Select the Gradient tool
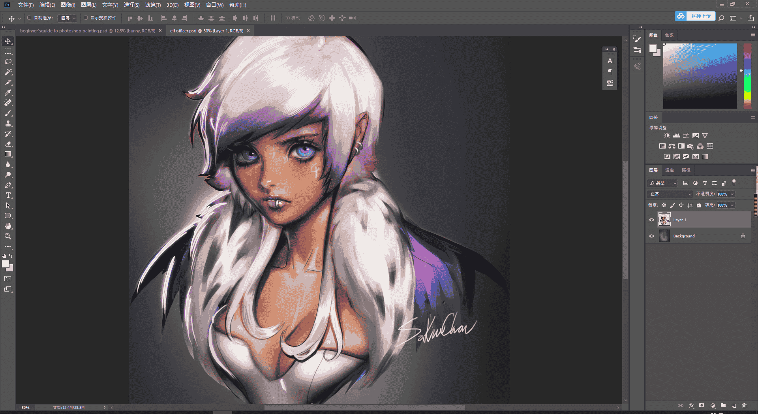The width and height of the screenshot is (758, 414). [8, 154]
